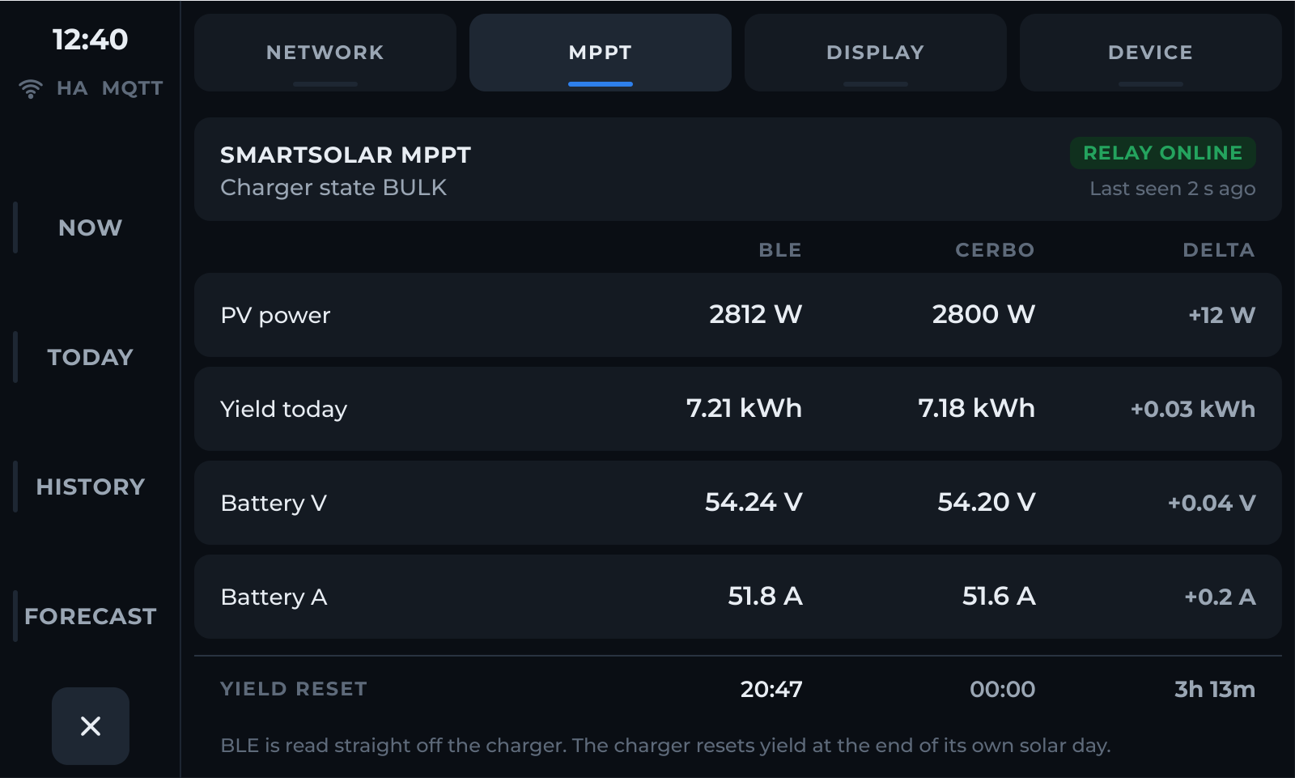
Task: Open the NOW sidebar page
Action: [91, 227]
